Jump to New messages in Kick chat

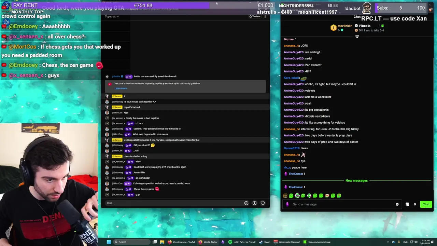click(x=356, y=180)
